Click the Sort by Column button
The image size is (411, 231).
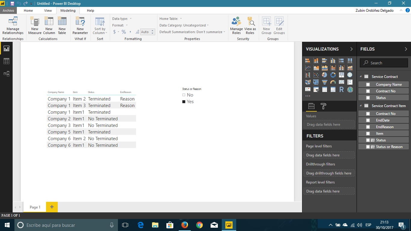pos(100,26)
